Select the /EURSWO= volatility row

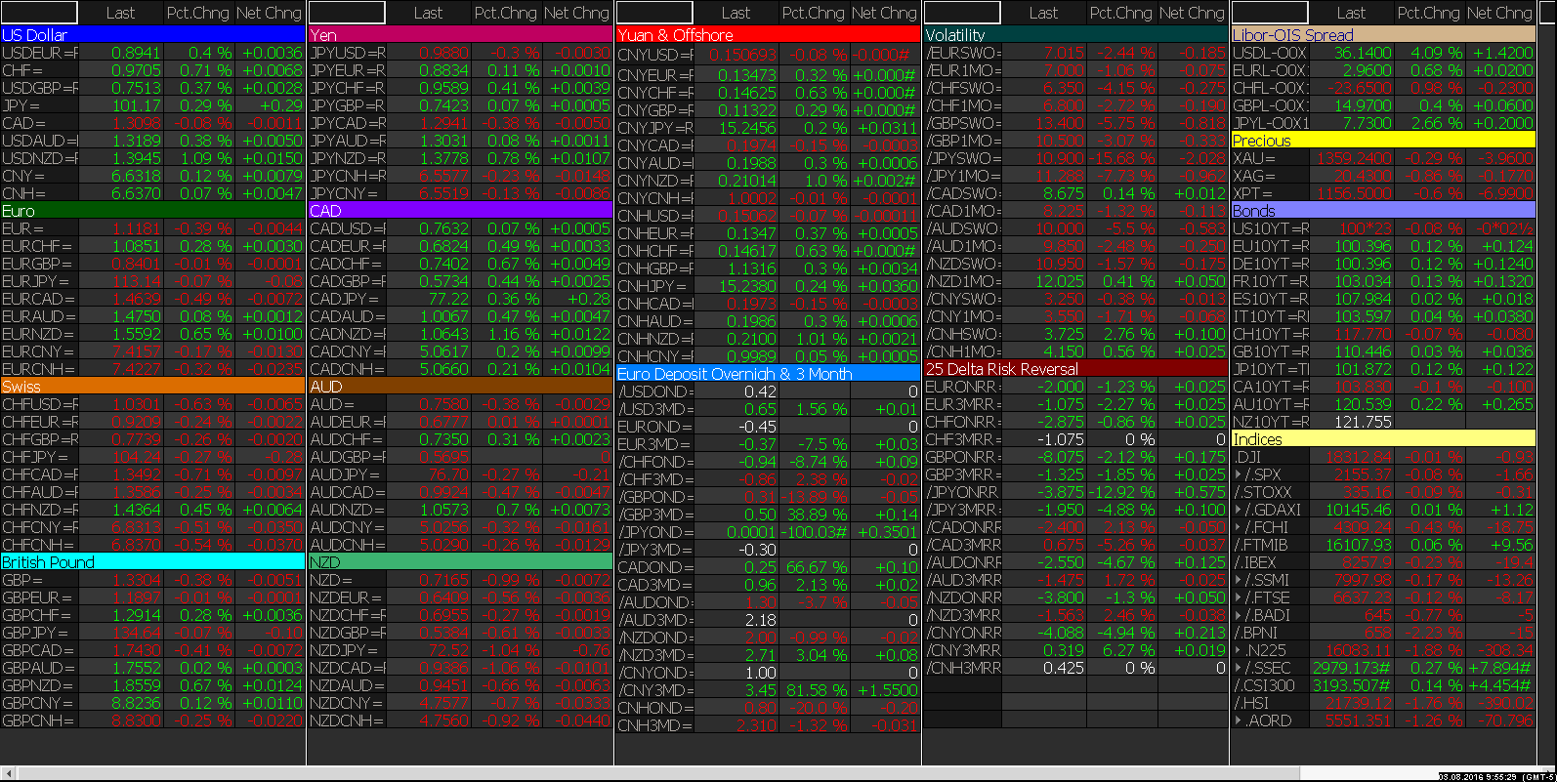coord(1075,53)
